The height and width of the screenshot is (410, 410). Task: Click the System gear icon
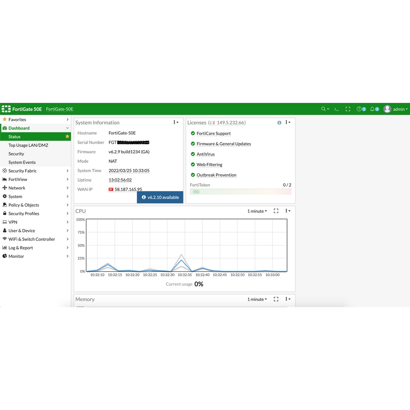[x=4, y=196]
